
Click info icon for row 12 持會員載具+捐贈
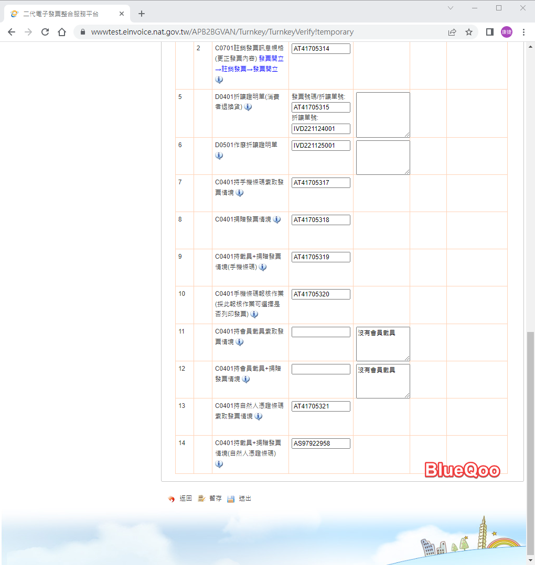pos(246,379)
